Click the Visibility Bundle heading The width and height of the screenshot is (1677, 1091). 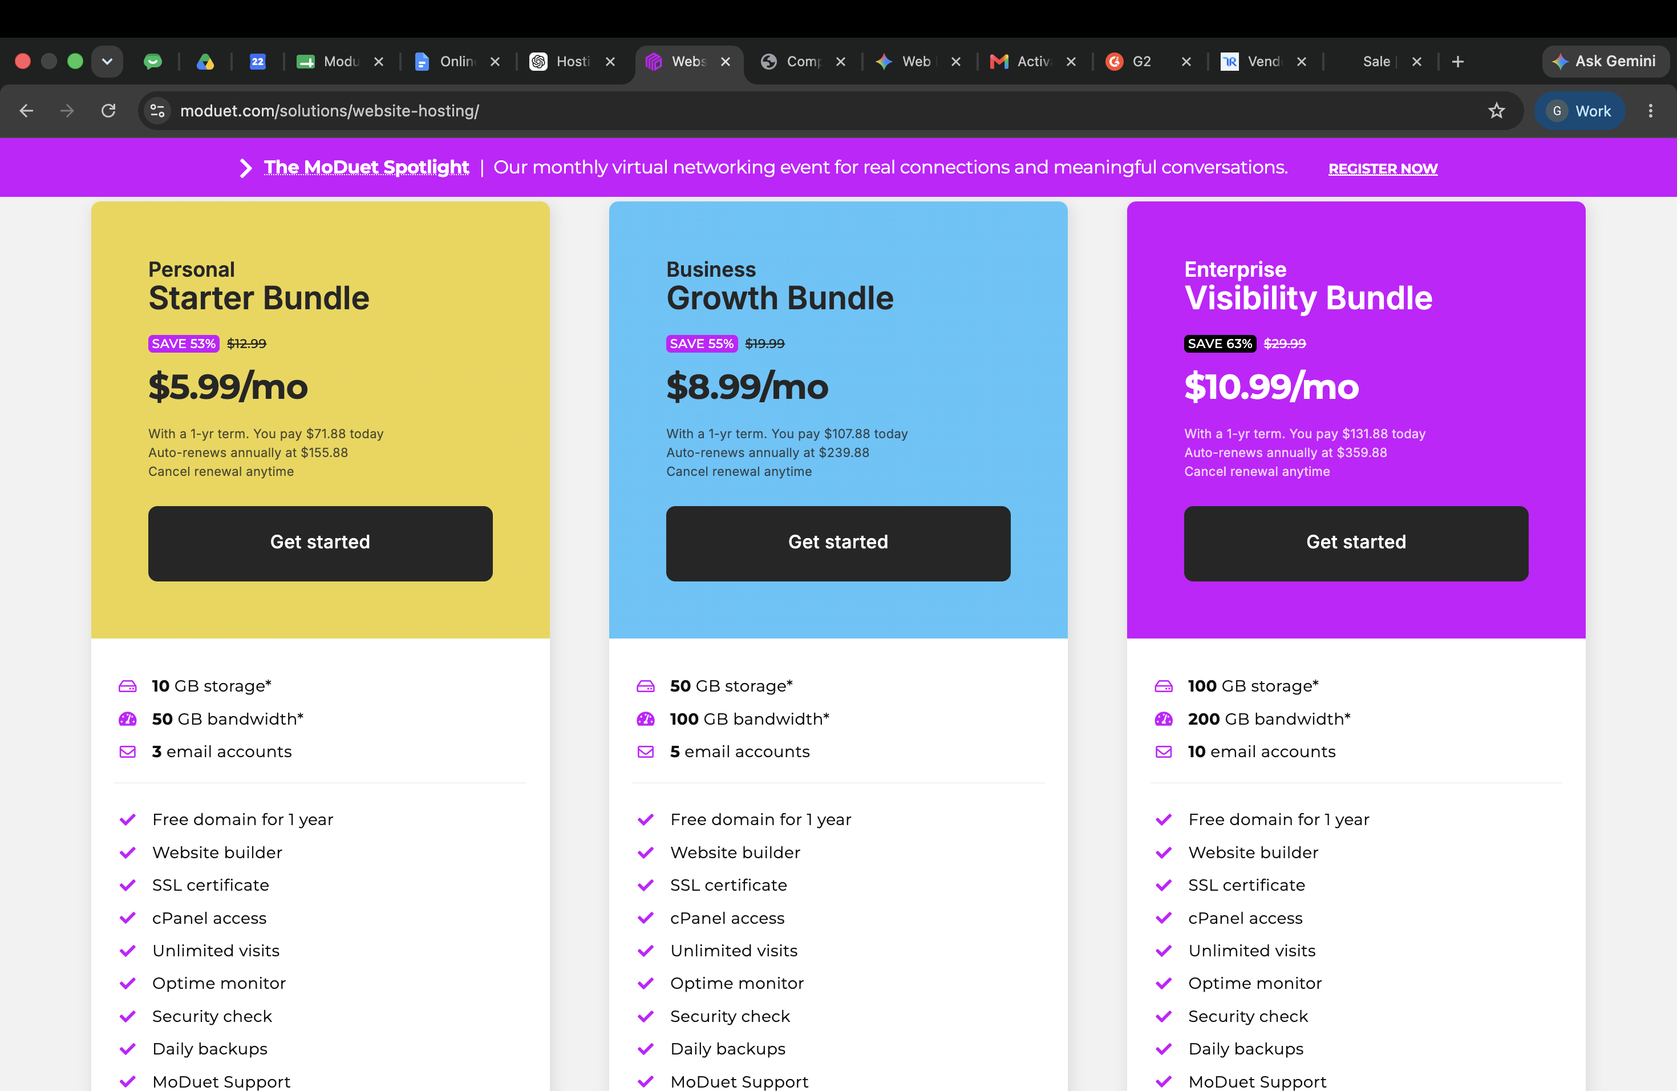[1308, 298]
